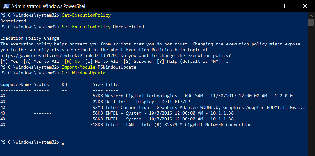Click the Import-Module command text
Image resolution: width=315 pixels, height=156 pixels.
coord(79,67)
